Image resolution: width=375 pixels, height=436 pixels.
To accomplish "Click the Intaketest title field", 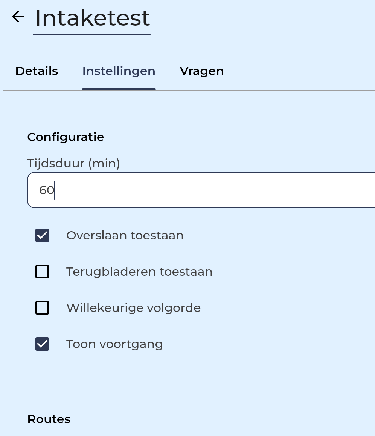I will click(92, 18).
